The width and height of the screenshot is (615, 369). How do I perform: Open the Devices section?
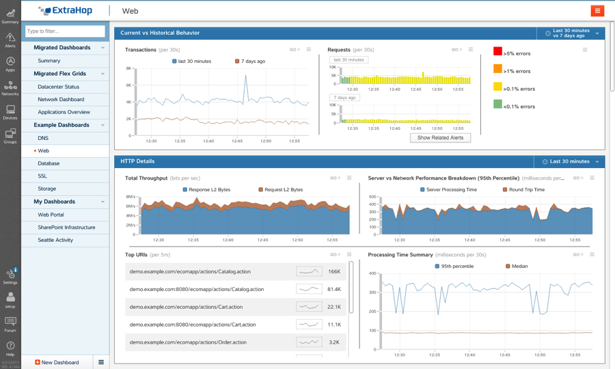(x=10, y=111)
